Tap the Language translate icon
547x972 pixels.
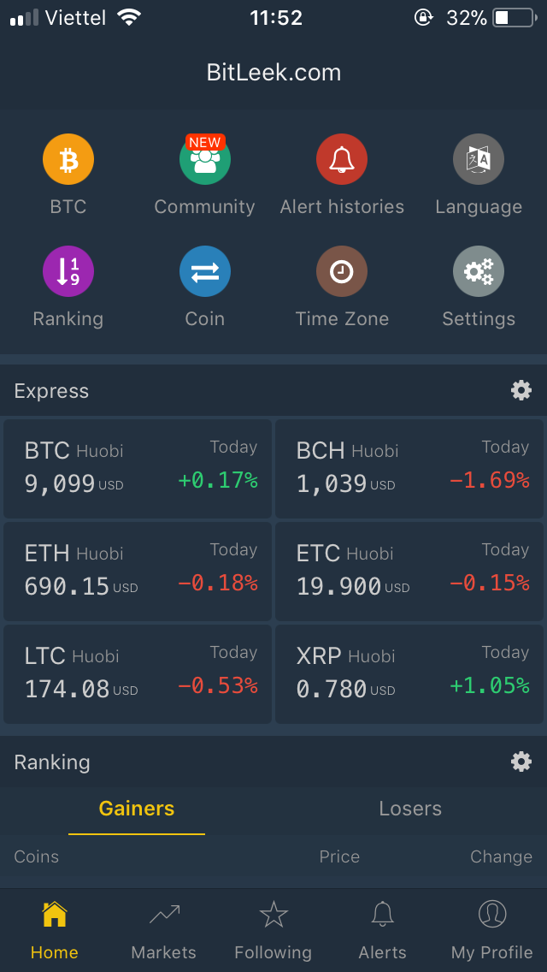(479, 160)
